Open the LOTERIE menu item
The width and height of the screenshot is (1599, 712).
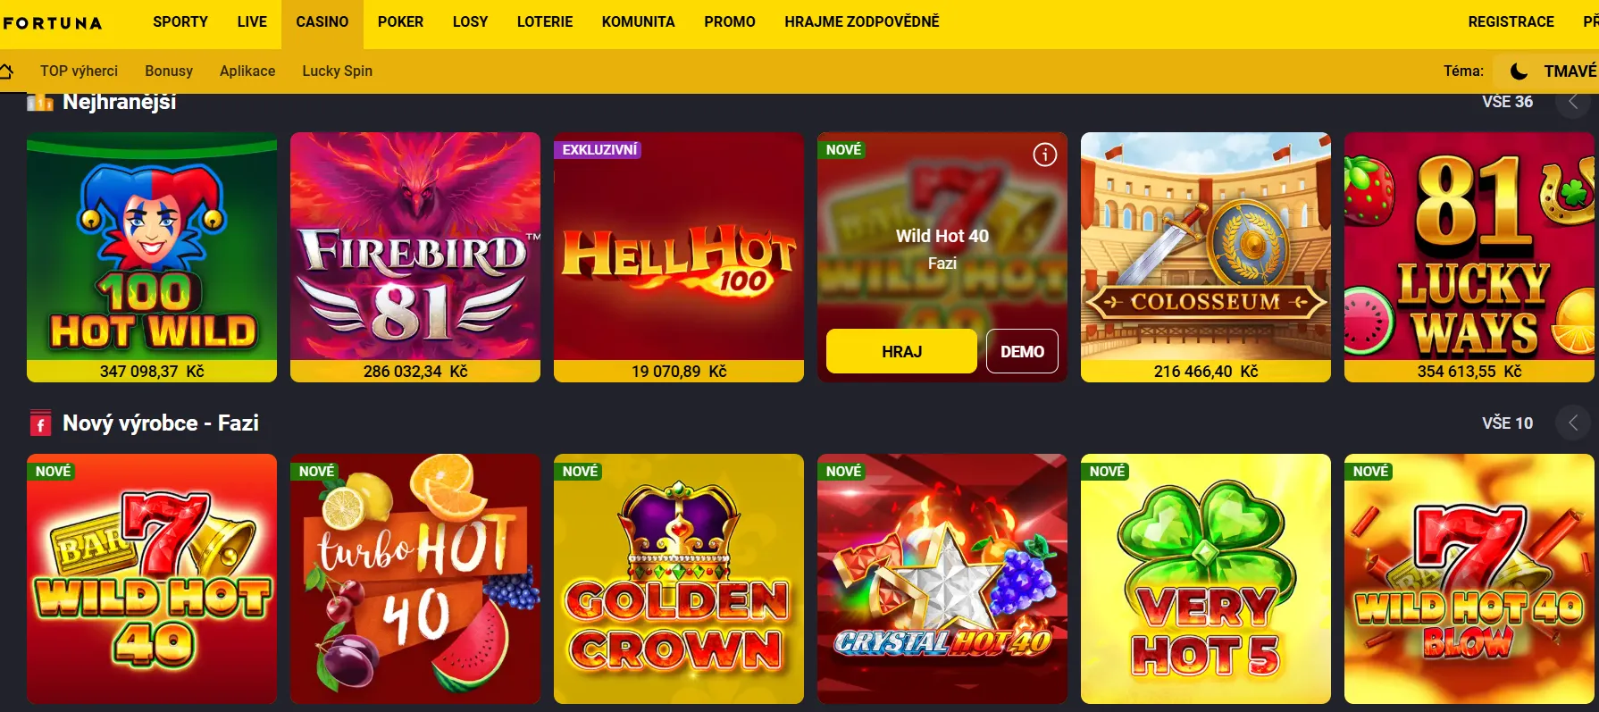coord(545,21)
